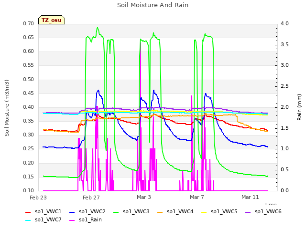Click the 4.0 rain axis tick label
The width and height of the screenshot is (306, 229).
284,23
